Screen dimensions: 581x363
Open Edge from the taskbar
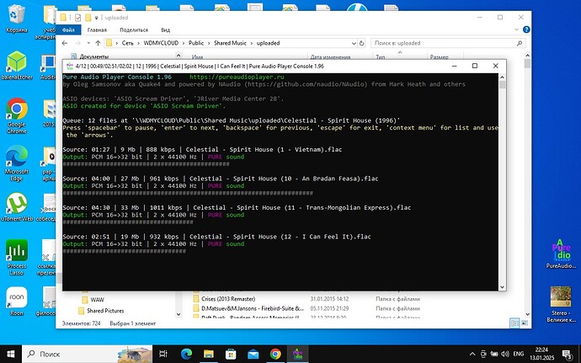pos(186,354)
